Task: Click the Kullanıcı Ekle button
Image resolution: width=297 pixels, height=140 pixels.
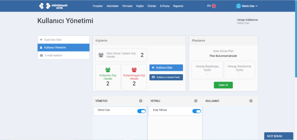Action: pos(166,68)
